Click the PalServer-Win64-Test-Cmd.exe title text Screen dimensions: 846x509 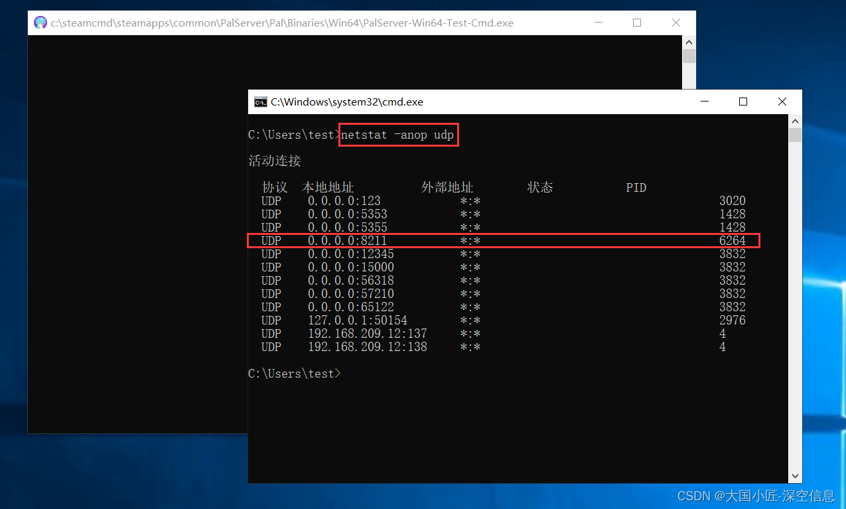tap(281, 22)
